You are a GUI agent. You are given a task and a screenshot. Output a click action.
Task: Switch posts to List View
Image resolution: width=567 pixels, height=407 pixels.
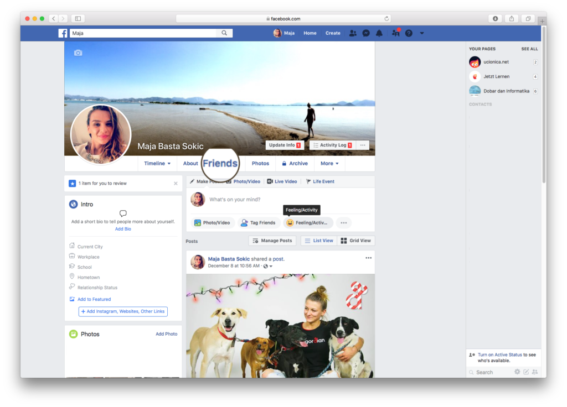(x=319, y=241)
